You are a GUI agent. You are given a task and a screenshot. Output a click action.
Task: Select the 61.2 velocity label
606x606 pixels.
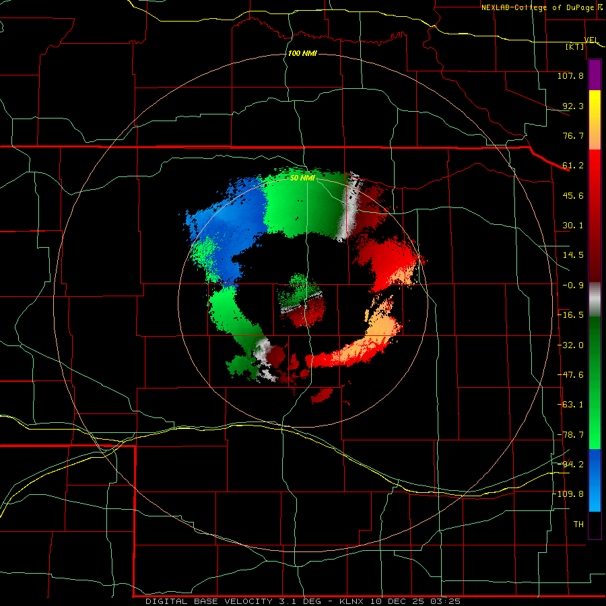point(573,166)
